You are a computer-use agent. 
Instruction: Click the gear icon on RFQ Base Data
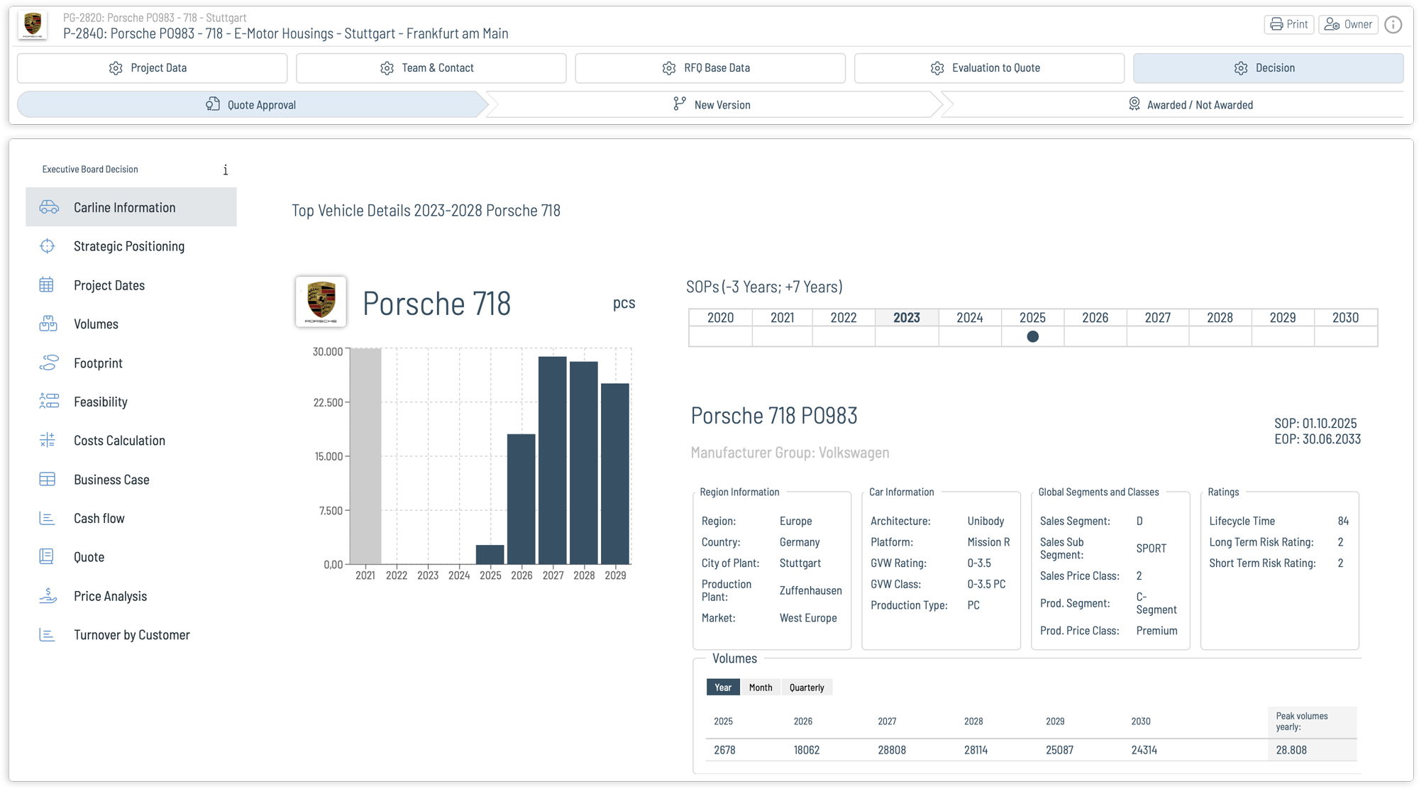(x=669, y=68)
